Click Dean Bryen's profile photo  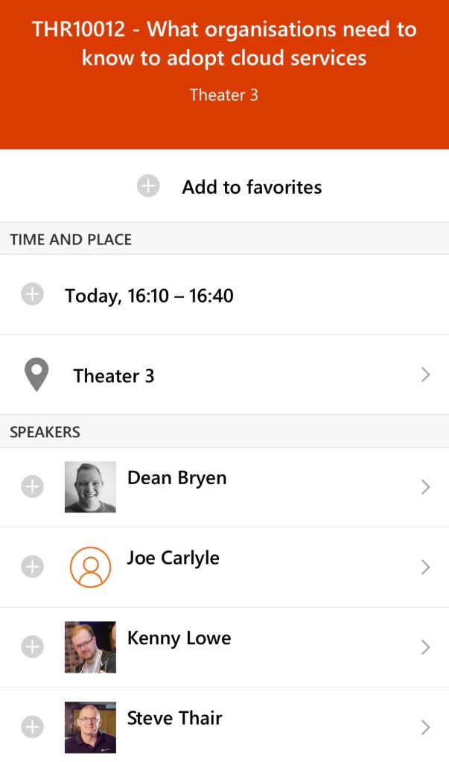[90, 487]
